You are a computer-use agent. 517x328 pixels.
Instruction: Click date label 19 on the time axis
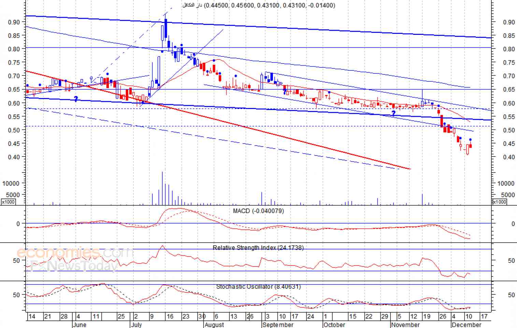427,316
